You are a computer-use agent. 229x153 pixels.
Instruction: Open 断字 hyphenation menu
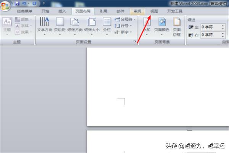(123, 32)
